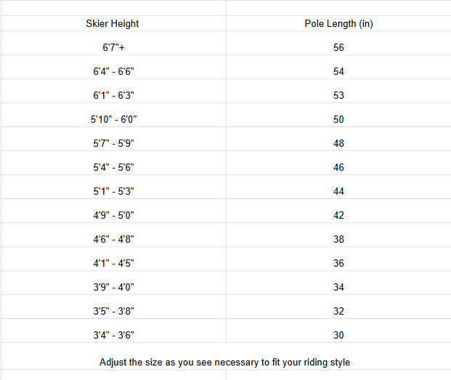Image resolution: width=451 pixels, height=380 pixels.
Task: Click the 5'1" - 5'3" height cell
Action: (x=113, y=191)
